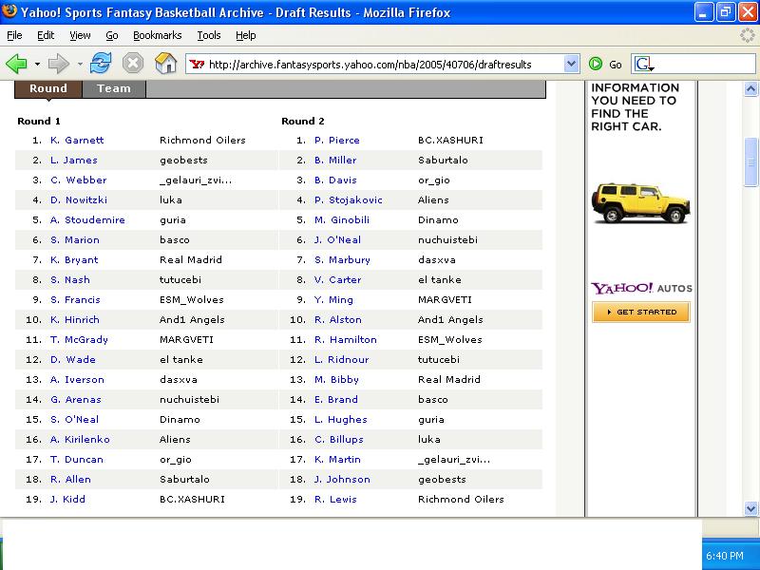Open T. Duncan player link
Image resolution: width=760 pixels, height=570 pixels.
click(77, 459)
